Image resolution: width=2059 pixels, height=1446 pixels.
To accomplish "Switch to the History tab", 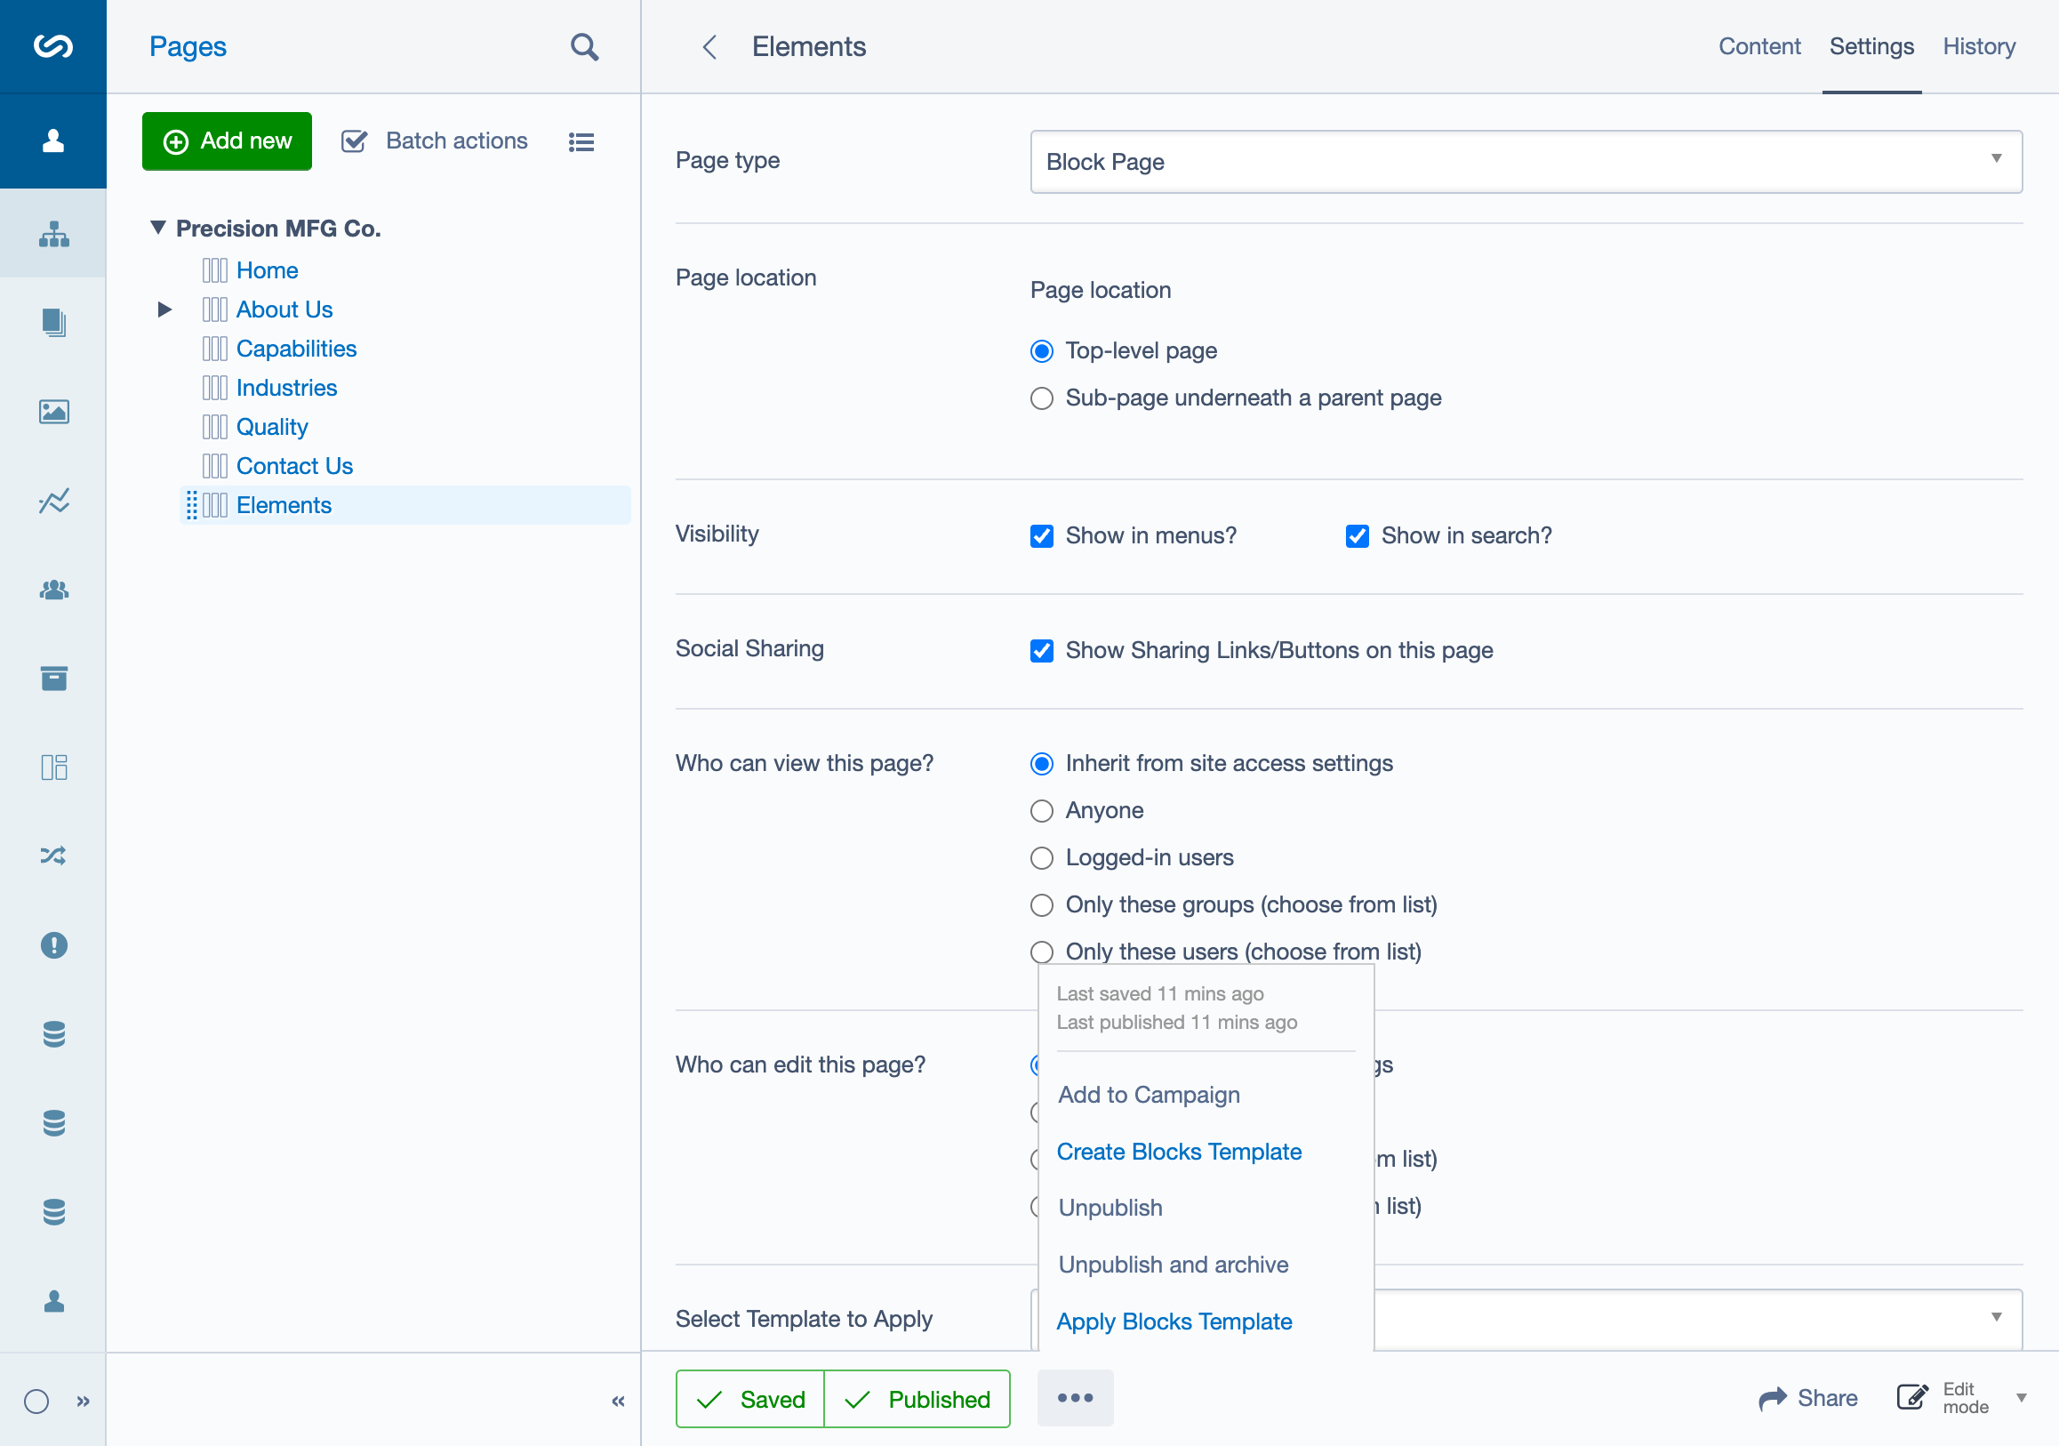I will pos(1978,46).
